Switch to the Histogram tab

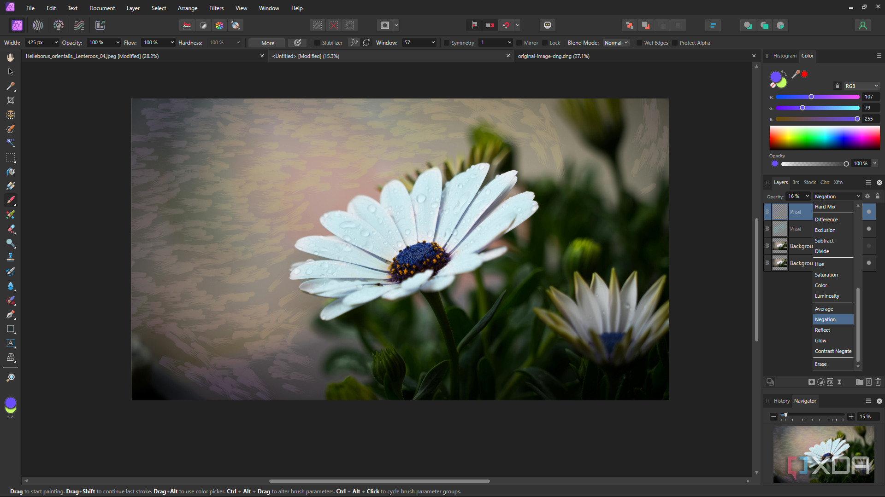point(785,56)
